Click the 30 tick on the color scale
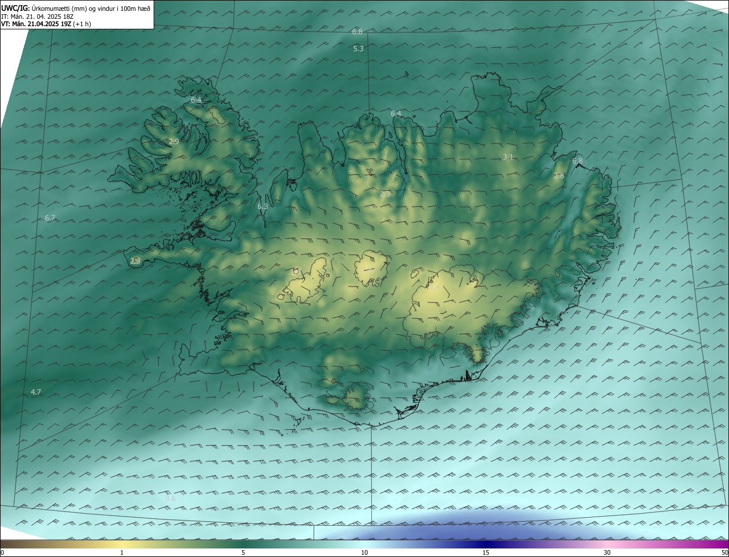This screenshot has height=557, width=729. pyautogui.click(x=607, y=552)
